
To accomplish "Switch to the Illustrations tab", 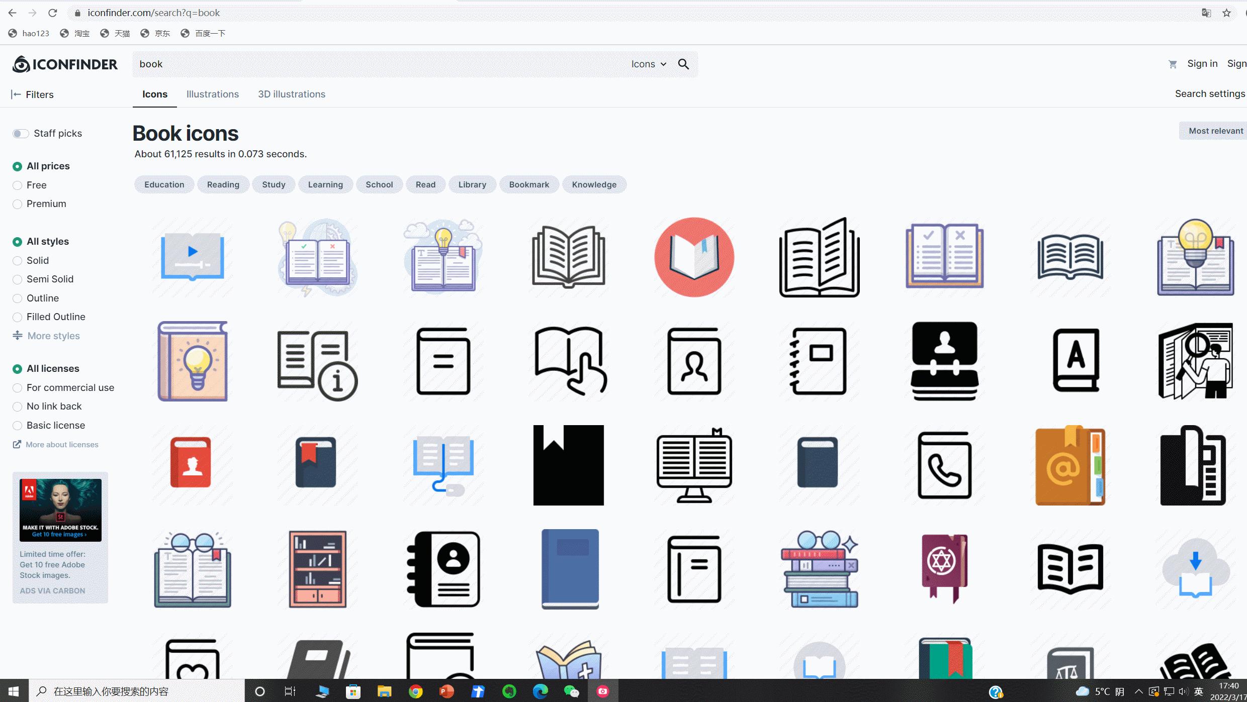I will 212,94.
